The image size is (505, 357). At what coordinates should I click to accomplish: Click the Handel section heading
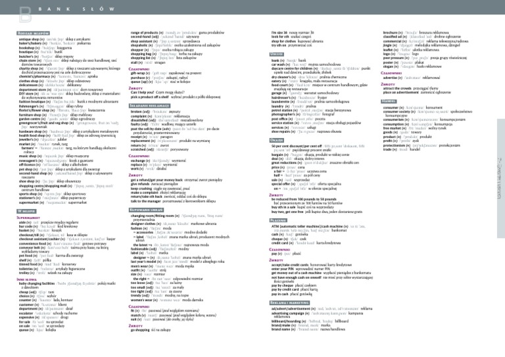coord(389,101)
